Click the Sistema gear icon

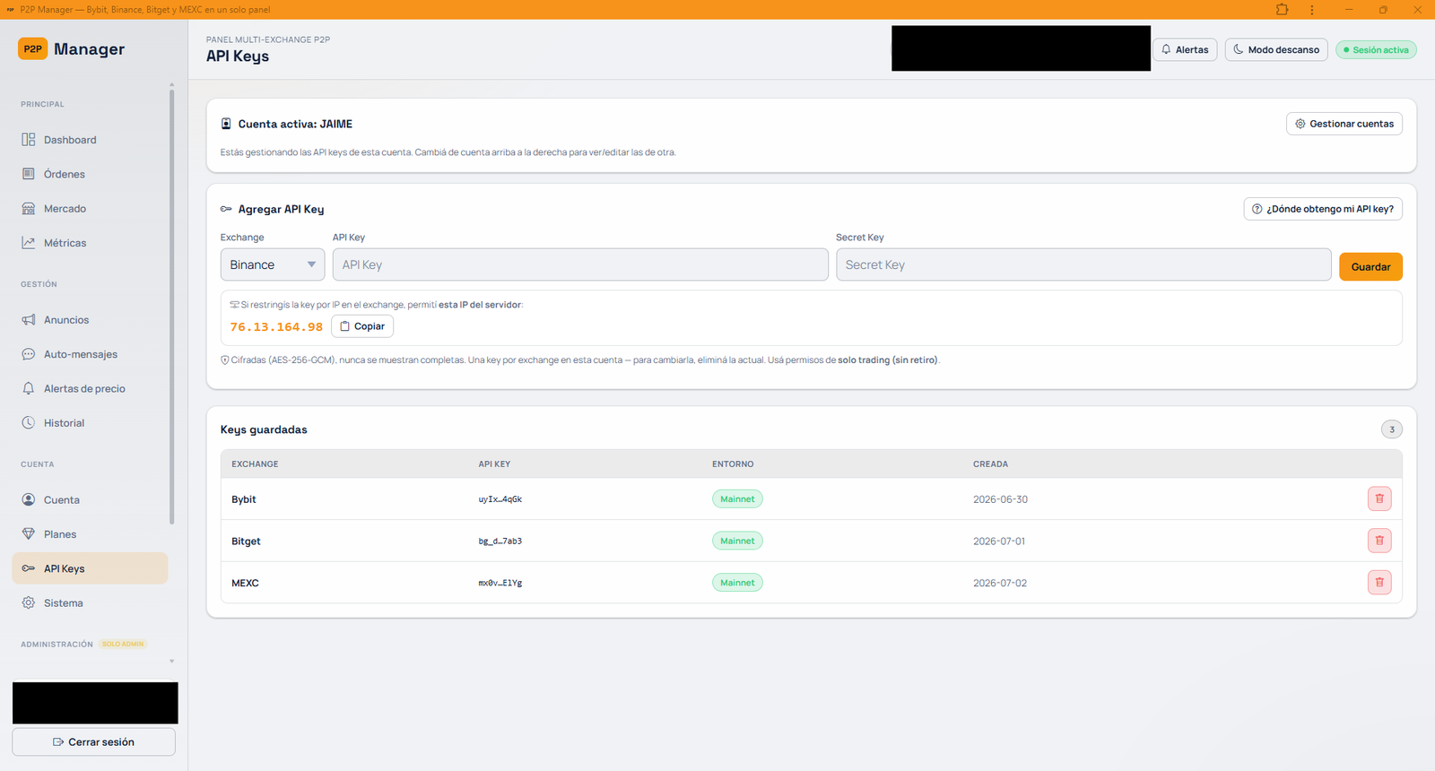29,603
